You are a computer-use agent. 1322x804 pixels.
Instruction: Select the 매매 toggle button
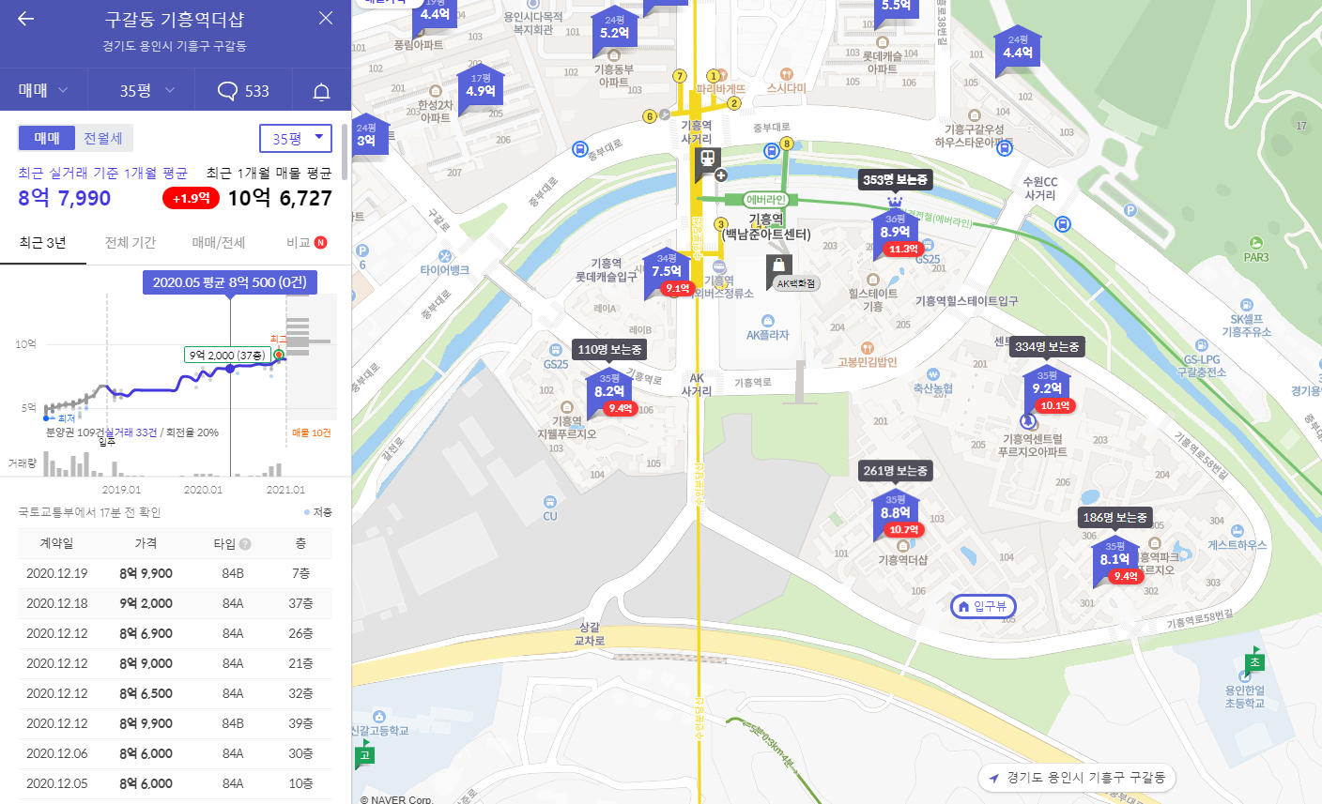47,138
